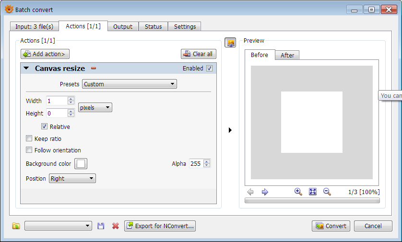Toggle the Enabled checkbox
The width and height of the screenshot is (402, 242).
(210, 69)
